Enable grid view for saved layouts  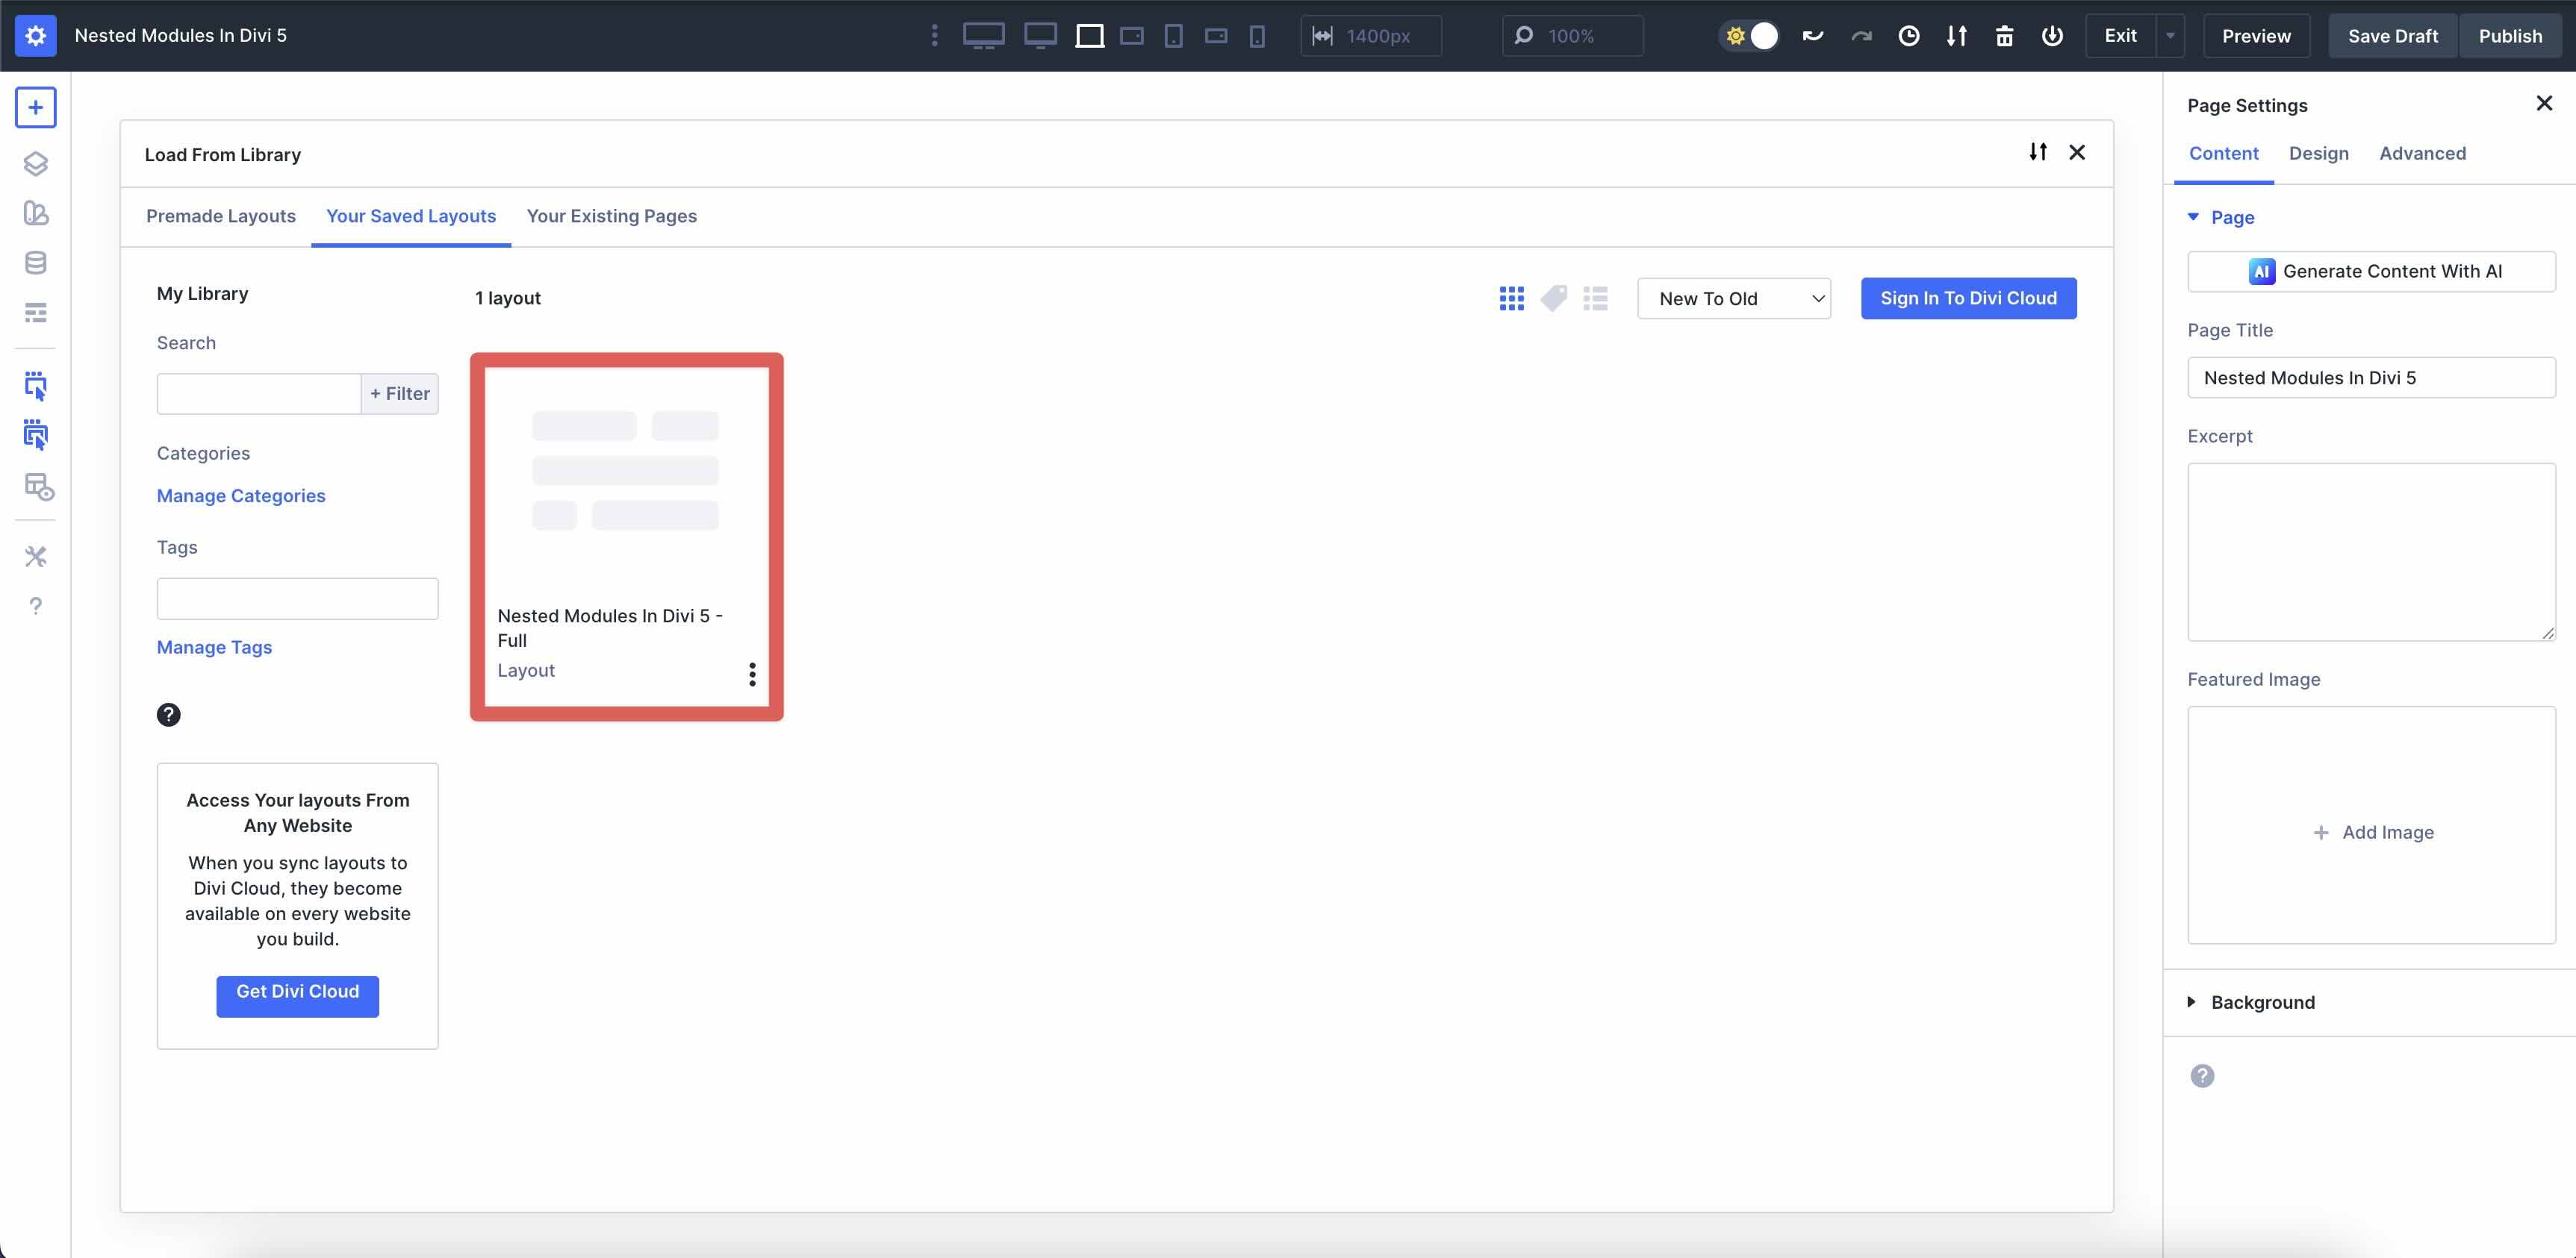point(1511,298)
